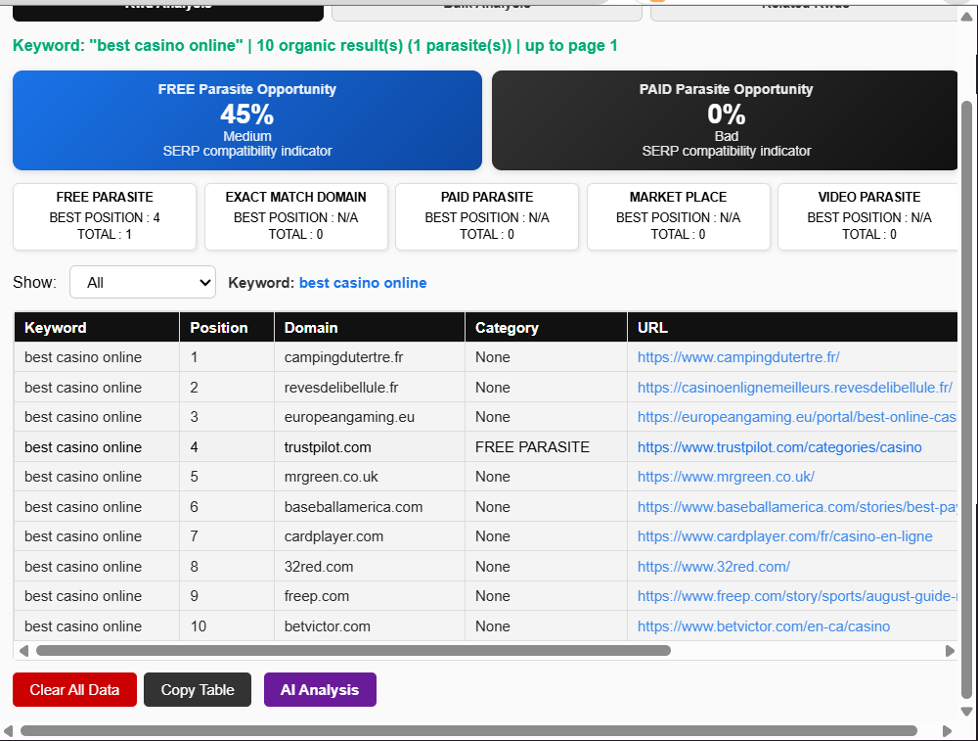Click the 'FREE PARASITE' category cell
This screenshot has height=741, width=978.
547,447
